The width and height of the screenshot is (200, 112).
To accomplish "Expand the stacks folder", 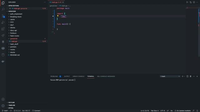I will pyautogui.click(x=12, y=52).
